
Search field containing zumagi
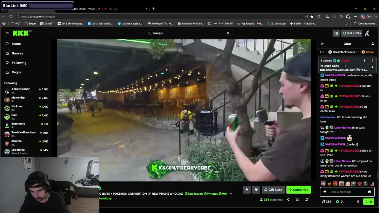189,33
